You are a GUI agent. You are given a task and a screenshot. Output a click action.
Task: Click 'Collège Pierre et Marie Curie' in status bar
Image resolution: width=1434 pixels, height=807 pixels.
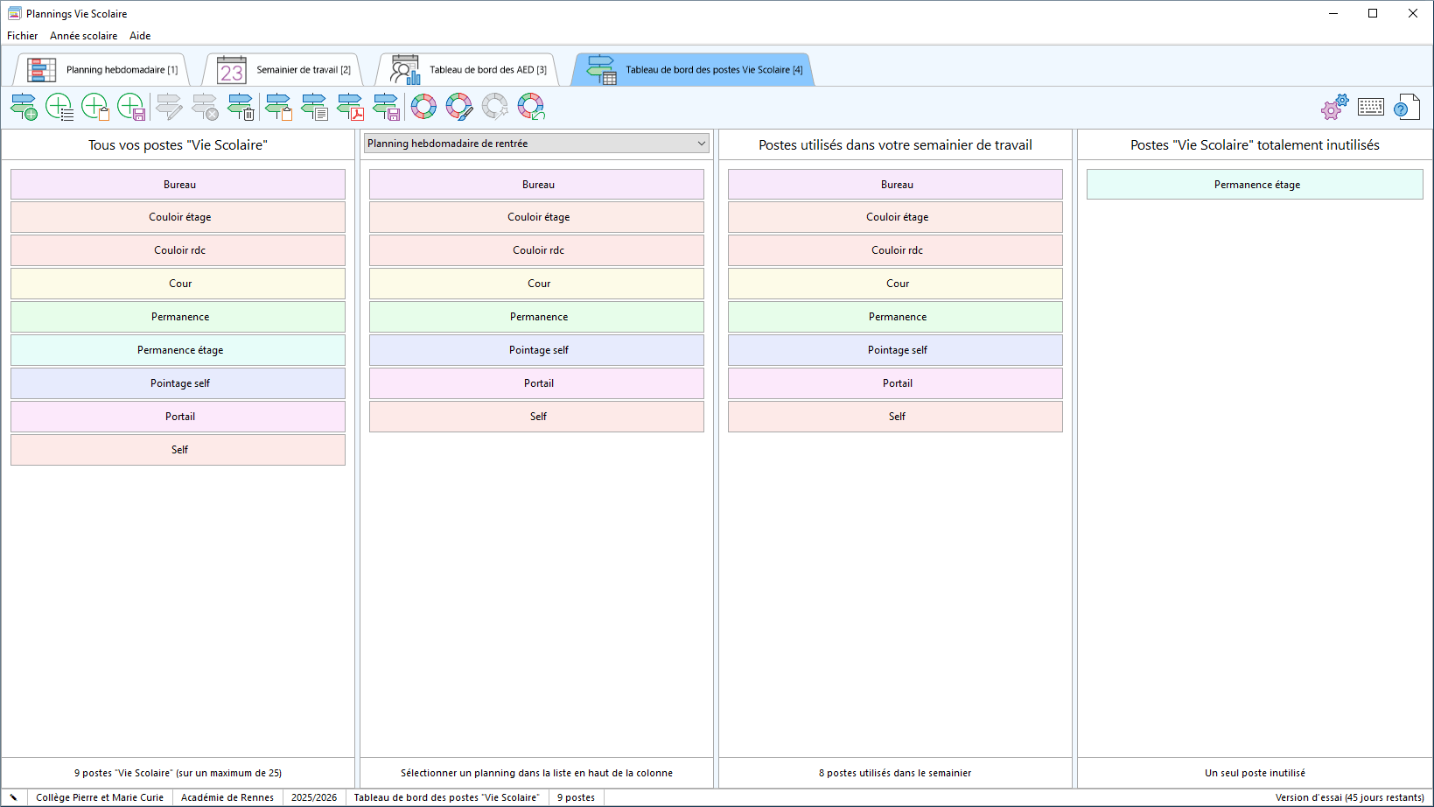(x=100, y=797)
